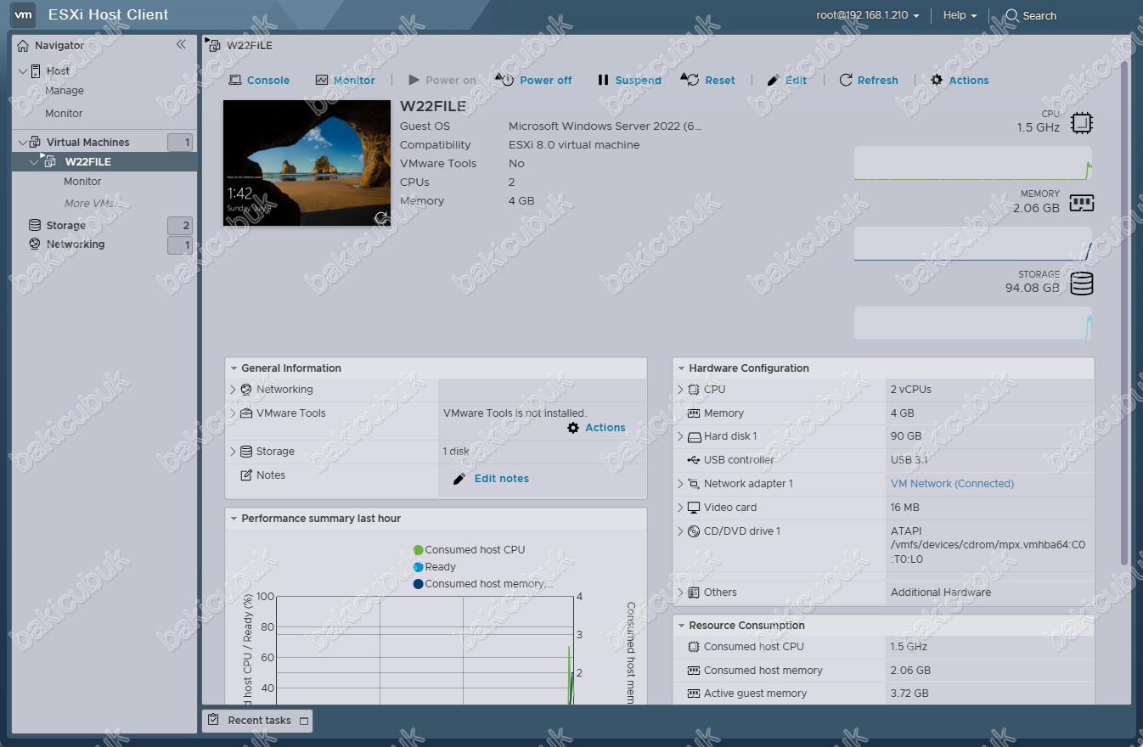Select Monitor under Host
Image resolution: width=1143 pixels, height=747 pixels.
click(x=64, y=114)
